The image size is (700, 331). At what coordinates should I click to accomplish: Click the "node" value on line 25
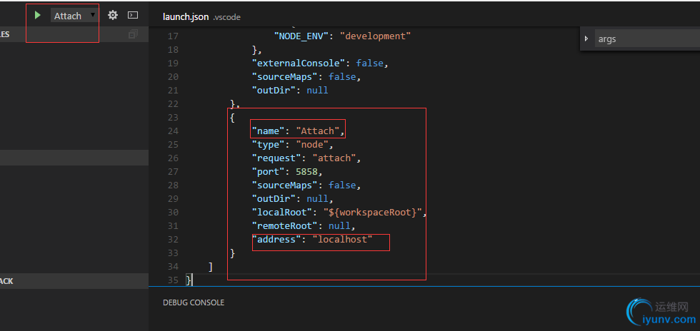tap(312, 145)
